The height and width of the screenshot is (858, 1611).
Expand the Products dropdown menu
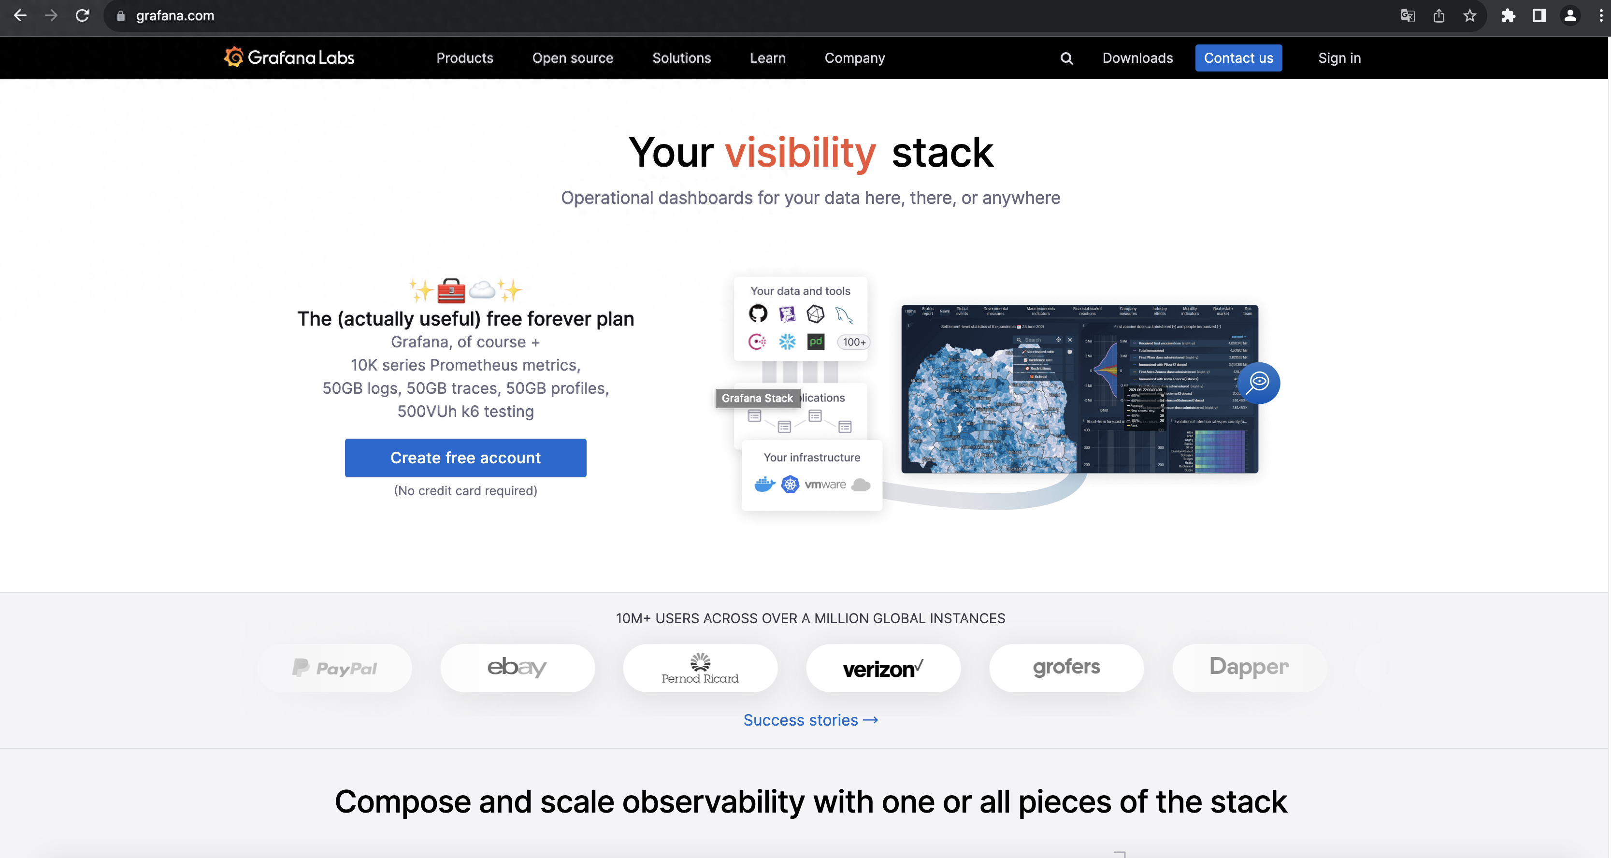(x=464, y=57)
